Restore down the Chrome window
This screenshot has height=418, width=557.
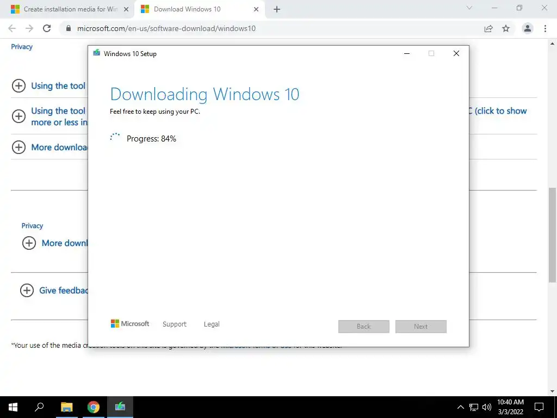point(519,8)
